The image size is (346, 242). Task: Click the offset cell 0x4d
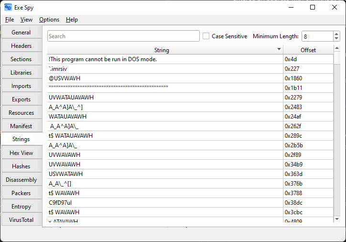(x=308, y=59)
